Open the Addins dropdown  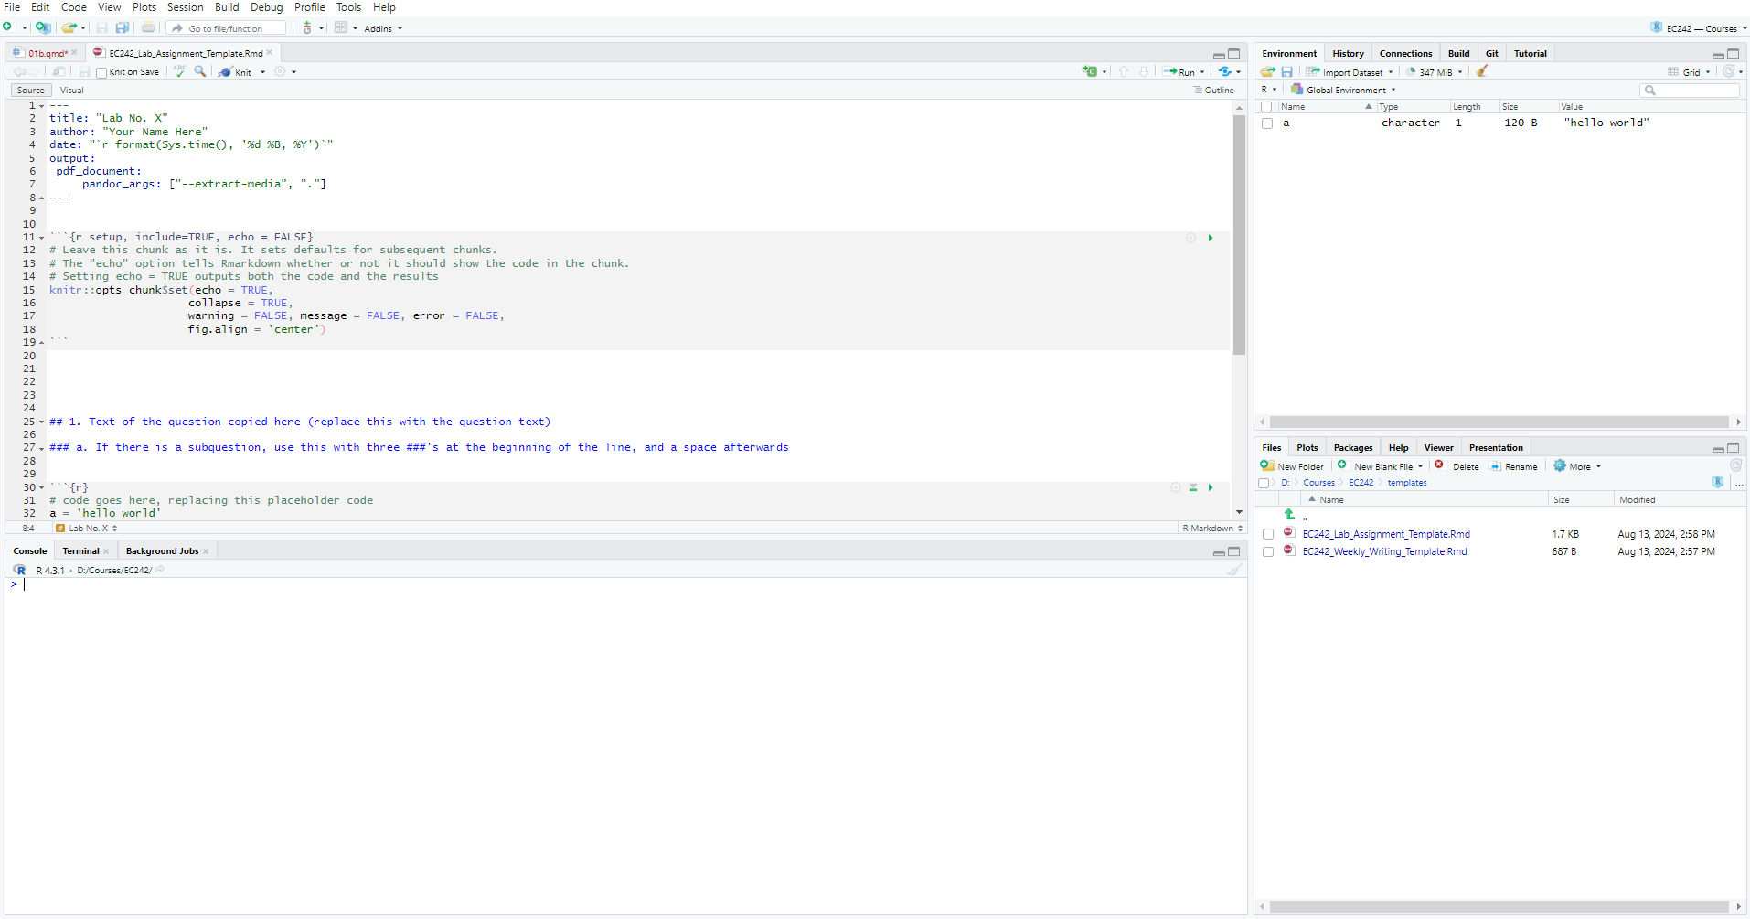coord(383,28)
